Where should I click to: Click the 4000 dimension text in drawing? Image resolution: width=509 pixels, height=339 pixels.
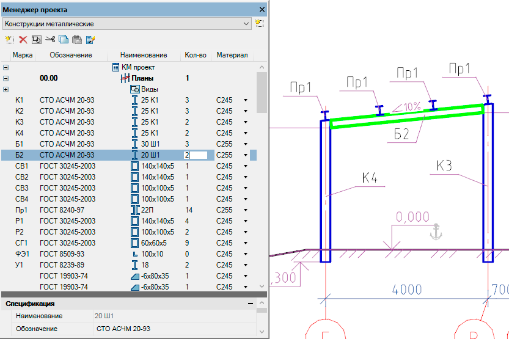[x=407, y=290]
